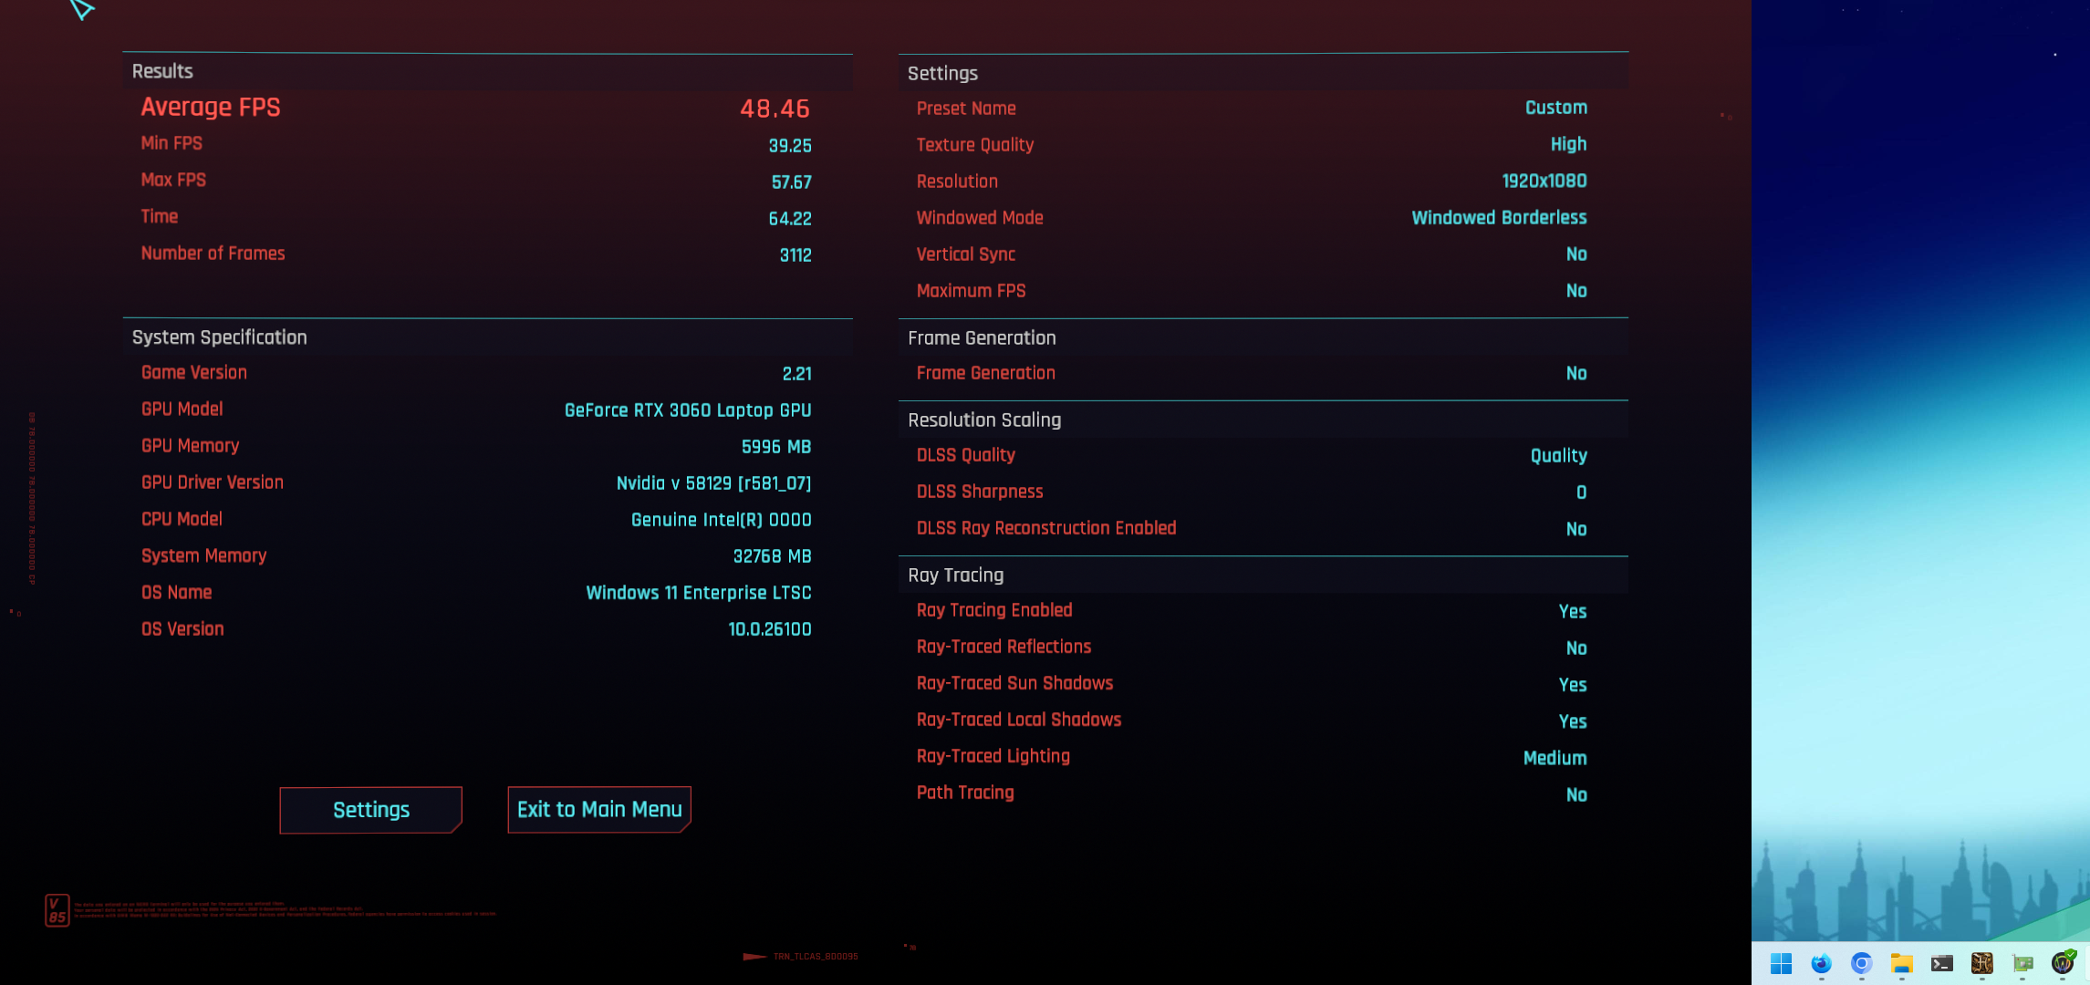Image resolution: width=2090 pixels, height=985 pixels.
Task: Launch the Chromium browser taskbar icon
Action: point(1861,963)
